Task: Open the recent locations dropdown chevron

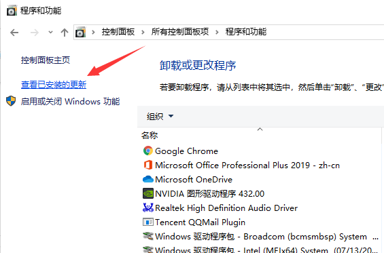Action: tap(50, 32)
